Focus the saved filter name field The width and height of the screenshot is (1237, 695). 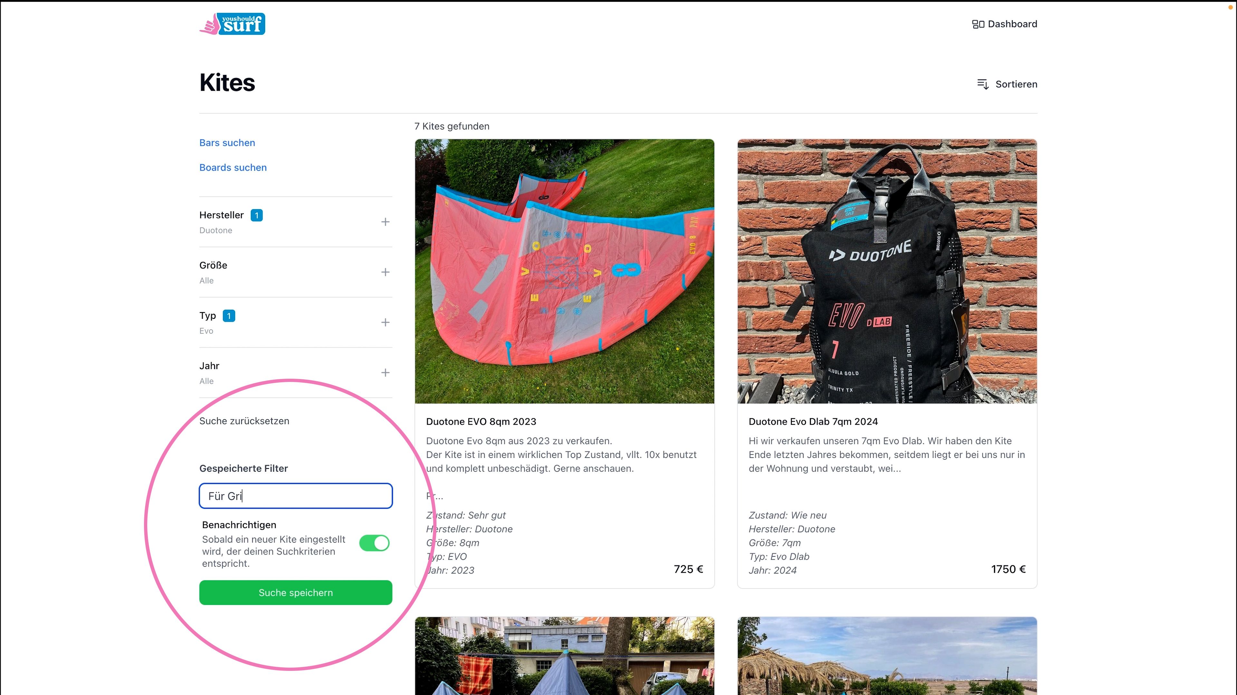(296, 496)
